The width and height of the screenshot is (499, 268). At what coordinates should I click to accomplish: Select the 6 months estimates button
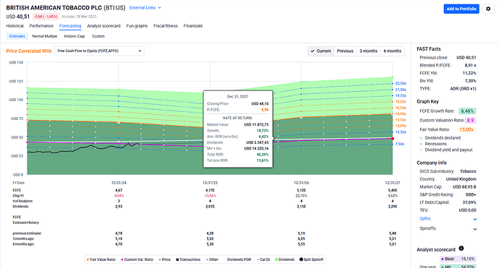[x=393, y=51]
